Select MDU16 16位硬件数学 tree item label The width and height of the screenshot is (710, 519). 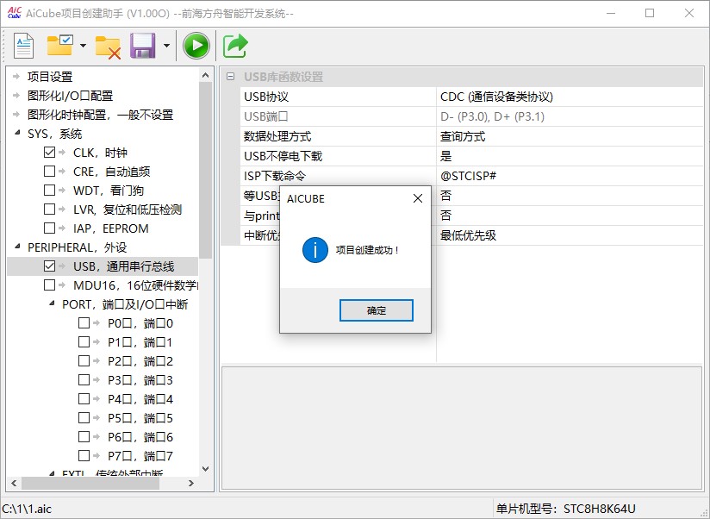(136, 285)
